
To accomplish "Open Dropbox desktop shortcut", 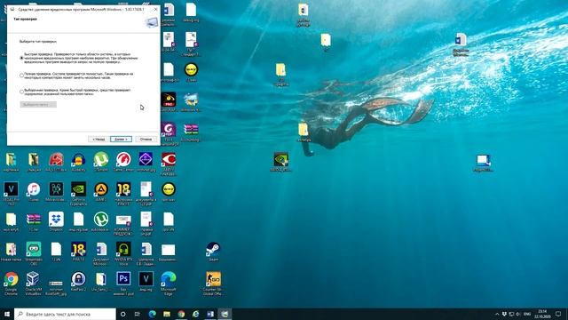I will (x=56, y=222).
